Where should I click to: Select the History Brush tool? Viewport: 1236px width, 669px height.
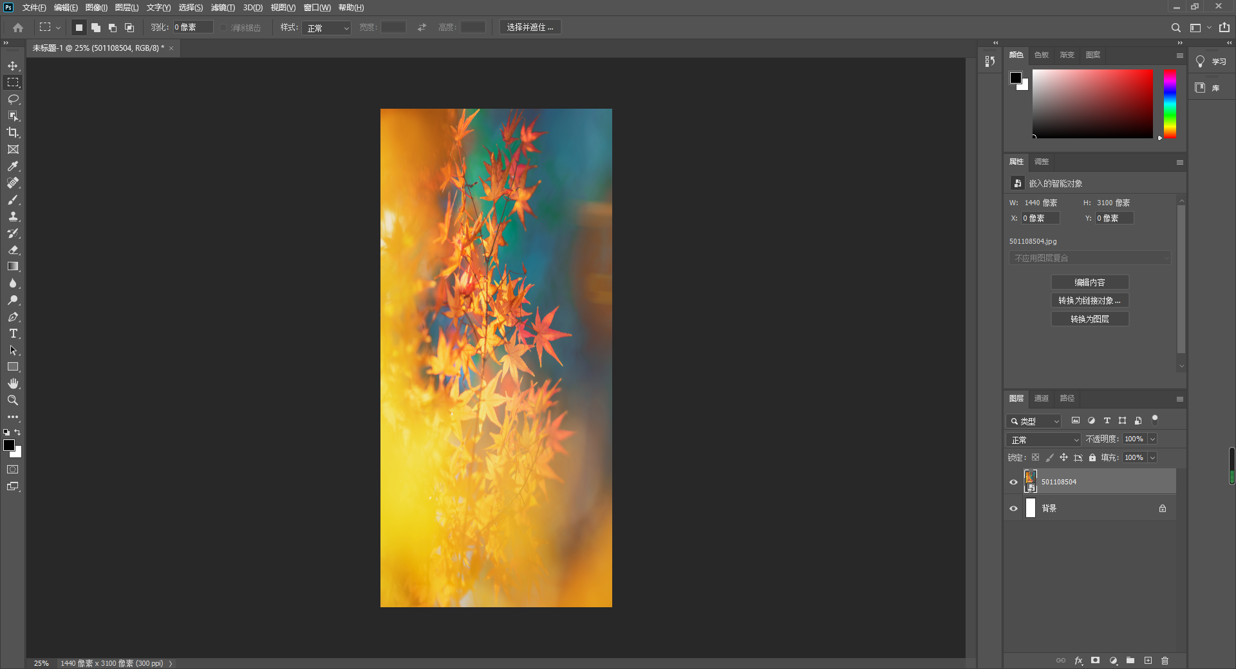click(x=13, y=233)
